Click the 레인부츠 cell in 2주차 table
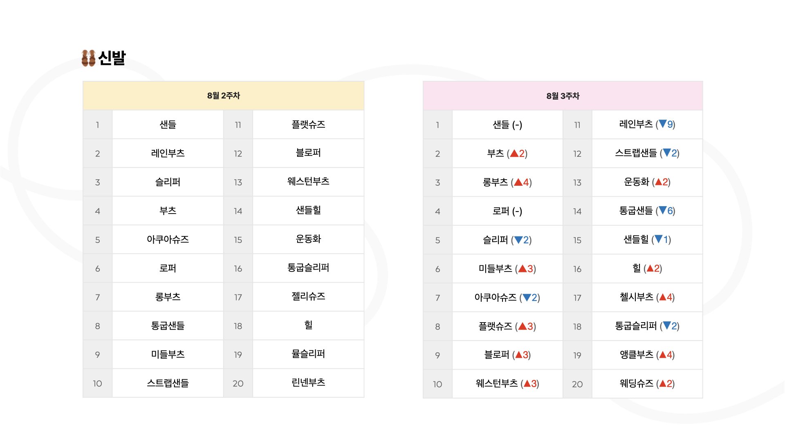Viewport: 785px width, 441px height. [x=168, y=153]
